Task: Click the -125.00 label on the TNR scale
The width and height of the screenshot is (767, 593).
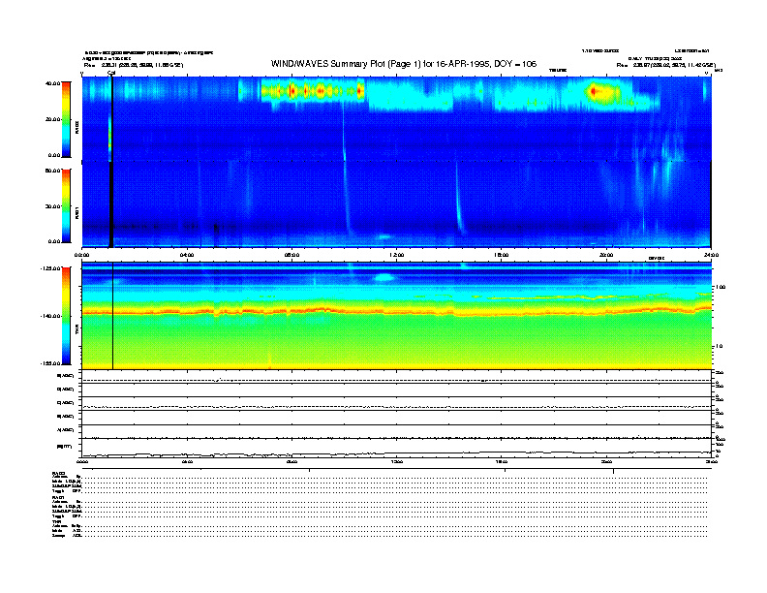Action: click(x=50, y=268)
